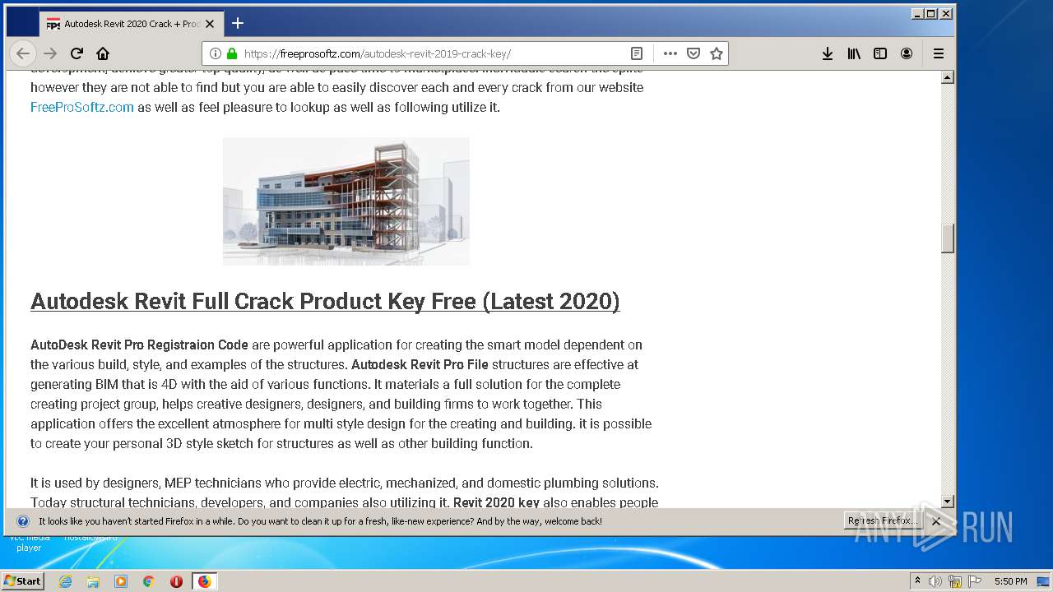Viewport: 1053px width, 592px height.
Task: Open the volume control in tray
Action: (935, 581)
